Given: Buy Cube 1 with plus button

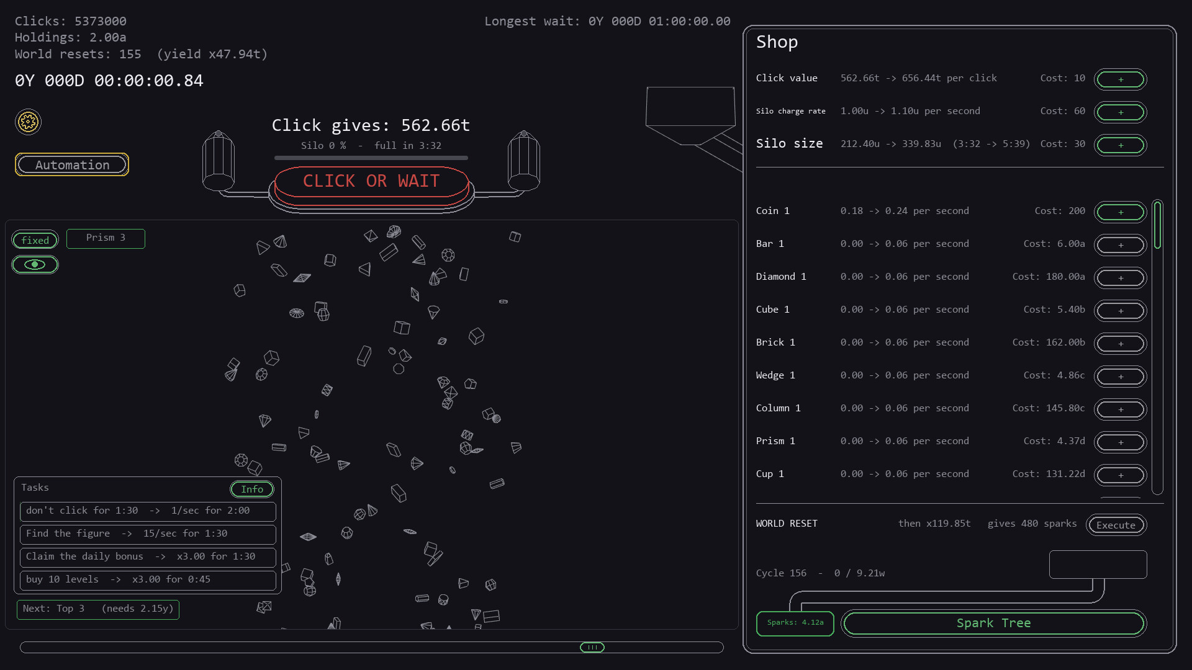Looking at the screenshot, I should (x=1120, y=311).
